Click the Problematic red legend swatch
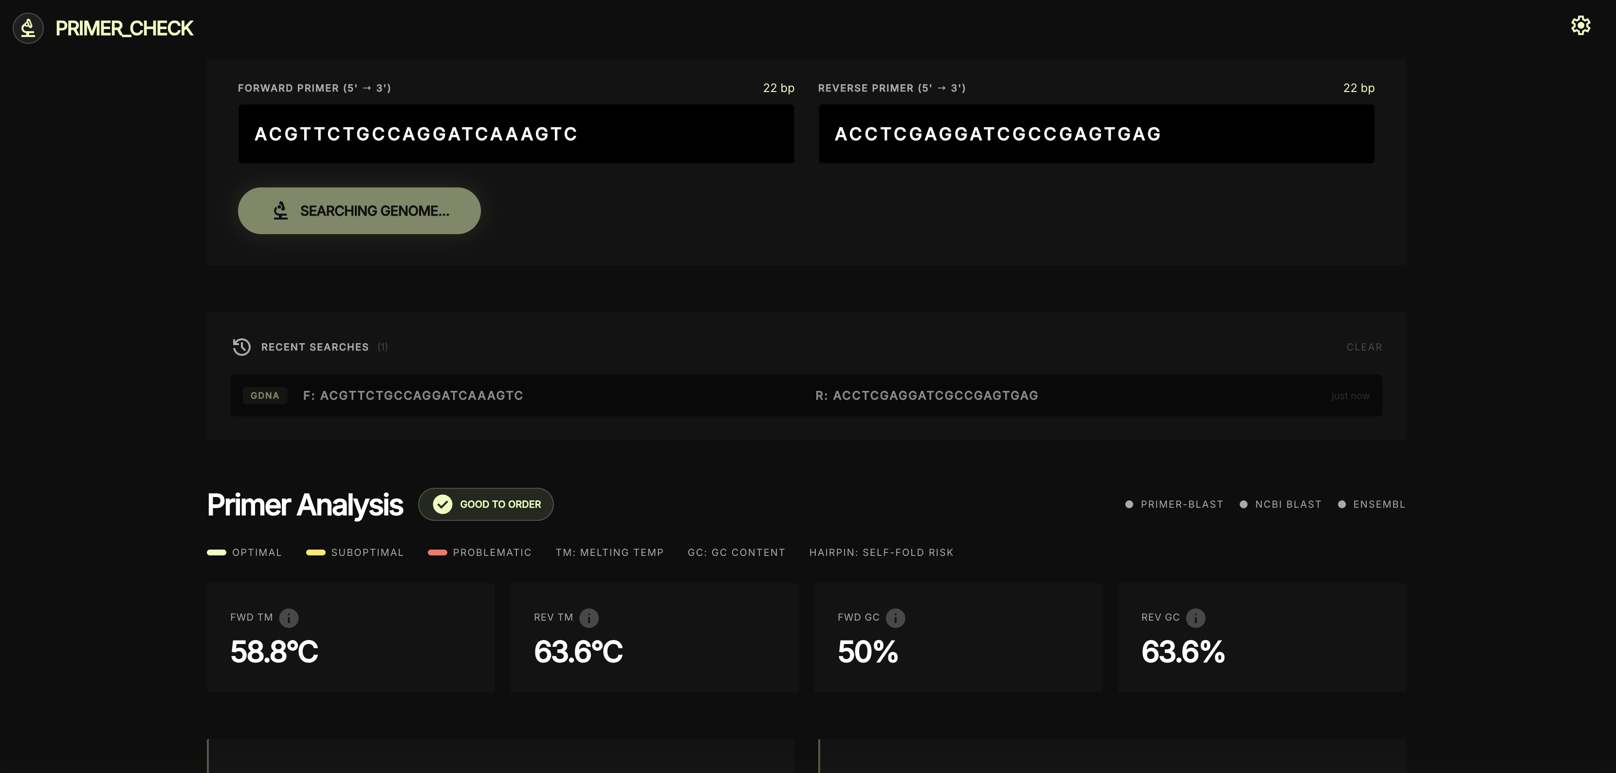The width and height of the screenshot is (1616, 773). [x=437, y=553]
